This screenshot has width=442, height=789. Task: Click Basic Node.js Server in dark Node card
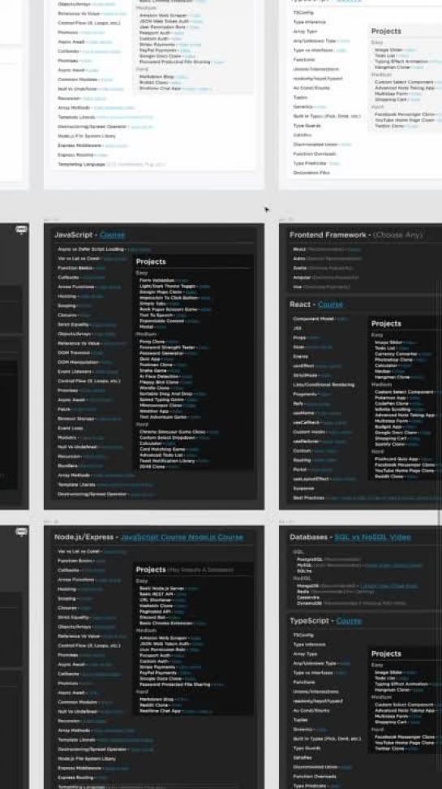(162, 589)
